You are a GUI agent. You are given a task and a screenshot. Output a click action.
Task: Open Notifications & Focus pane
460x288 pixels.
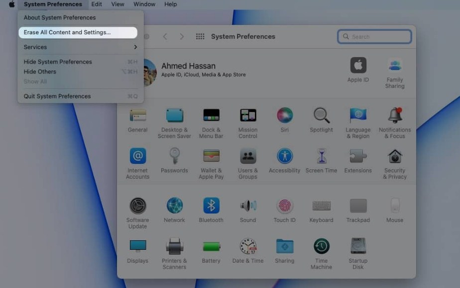[395, 123]
